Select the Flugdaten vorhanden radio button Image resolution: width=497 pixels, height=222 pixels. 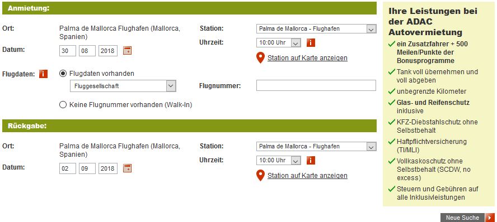coord(63,73)
